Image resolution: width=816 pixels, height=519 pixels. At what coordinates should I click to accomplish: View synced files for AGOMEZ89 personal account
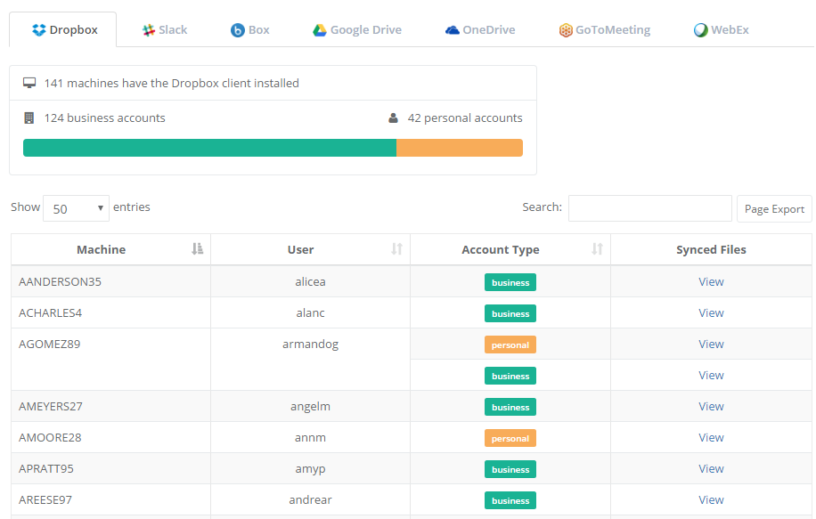click(x=711, y=345)
